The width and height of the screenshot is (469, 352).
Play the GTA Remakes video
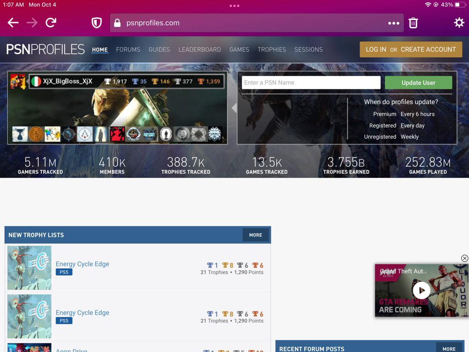tap(421, 291)
